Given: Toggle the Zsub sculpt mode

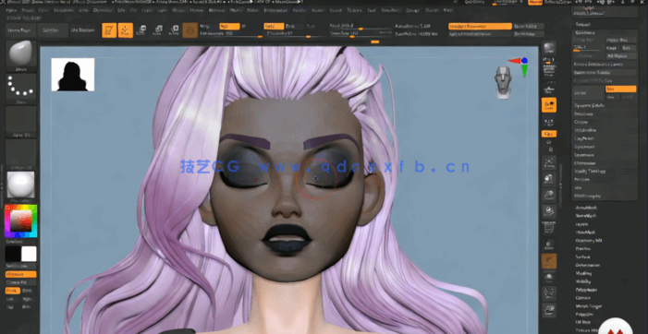Looking at the screenshot, I should [290, 26].
